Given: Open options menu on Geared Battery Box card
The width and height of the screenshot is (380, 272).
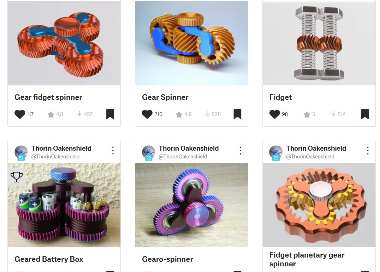Looking at the screenshot, I should tap(113, 151).
